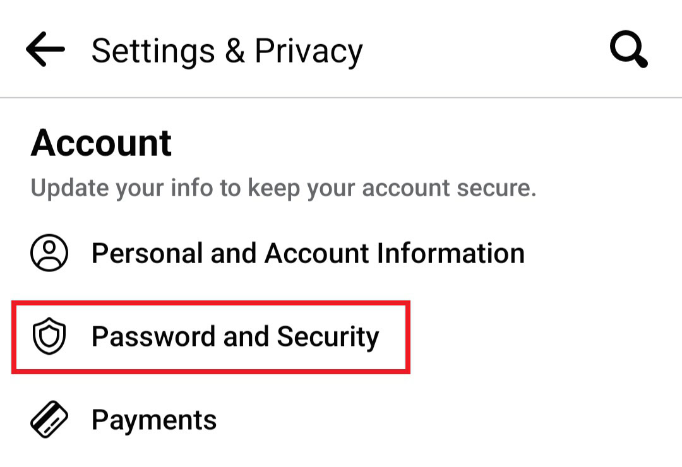682x467 pixels.
Task: Tap the profile icon beside Personal Information
Action: tap(49, 253)
